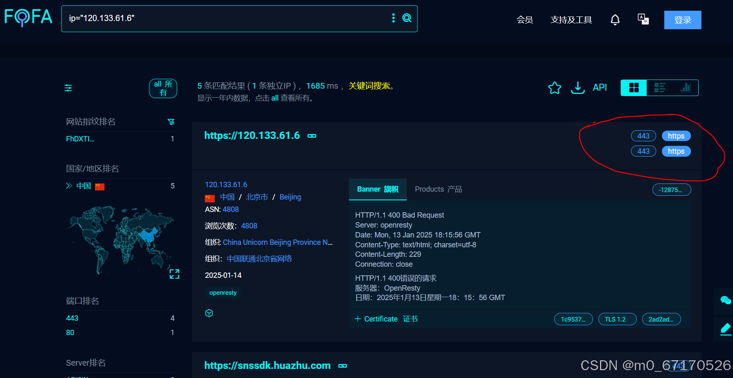Expand the world map fullscreen
This screenshot has height=378, width=733.
pos(174,274)
